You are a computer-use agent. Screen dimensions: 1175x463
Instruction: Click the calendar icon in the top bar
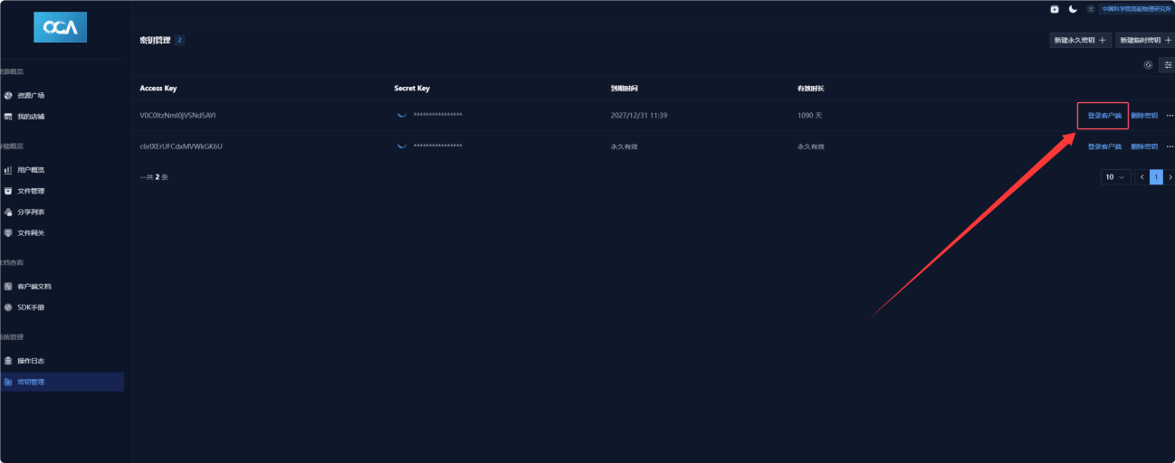click(x=1054, y=9)
